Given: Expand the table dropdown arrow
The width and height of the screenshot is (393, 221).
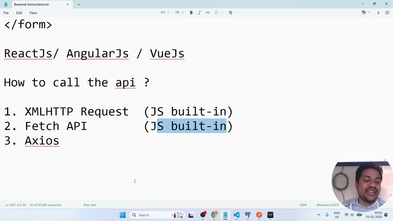Looking at the screenshot, I should pyautogui.click(x=222, y=13).
